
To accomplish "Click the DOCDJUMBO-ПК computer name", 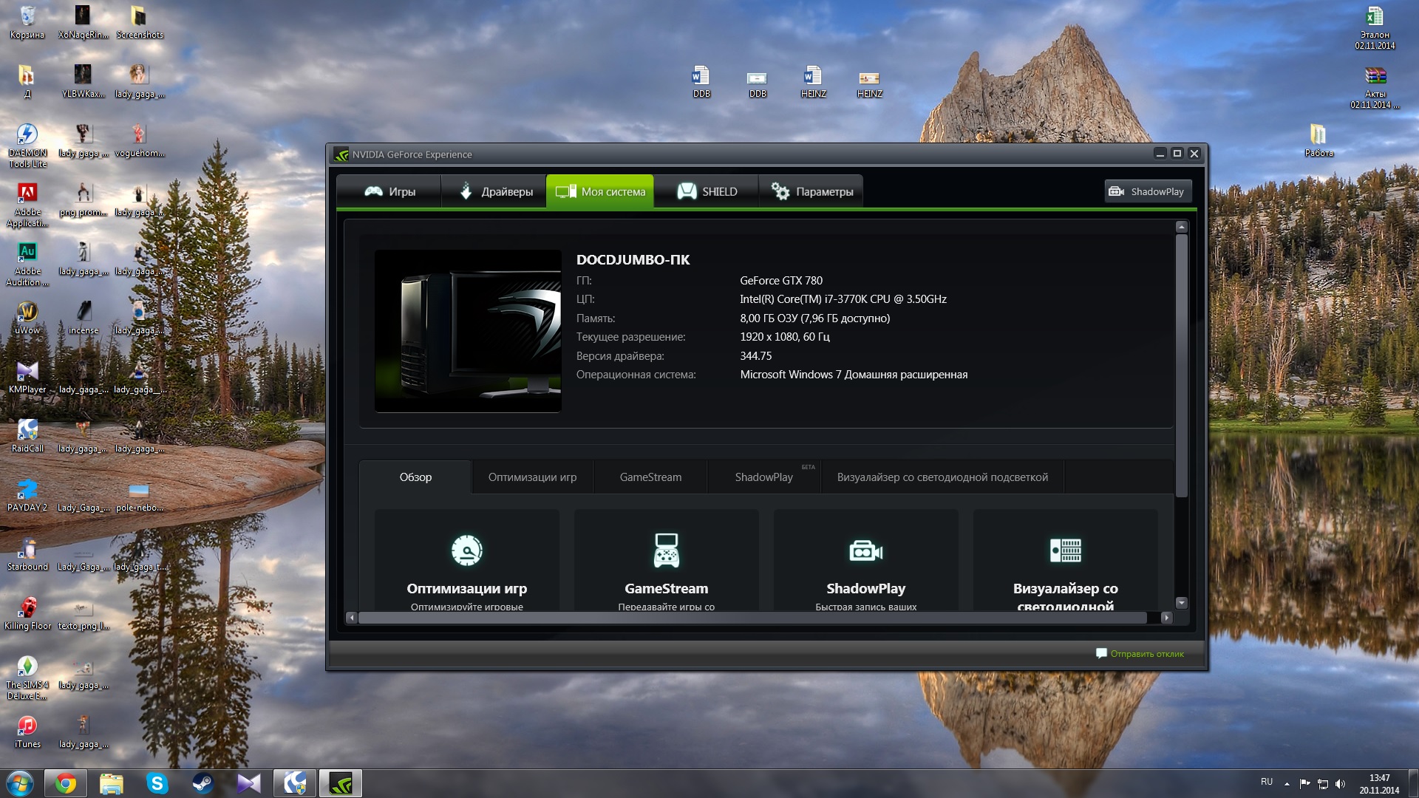I will (633, 260).
